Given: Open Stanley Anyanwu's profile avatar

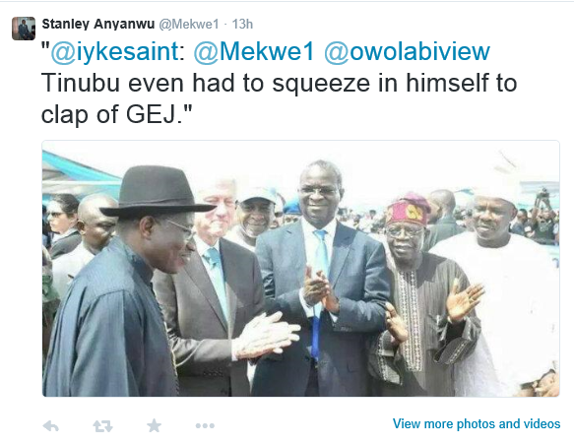Looking at the screenshot, I should 24,29.
